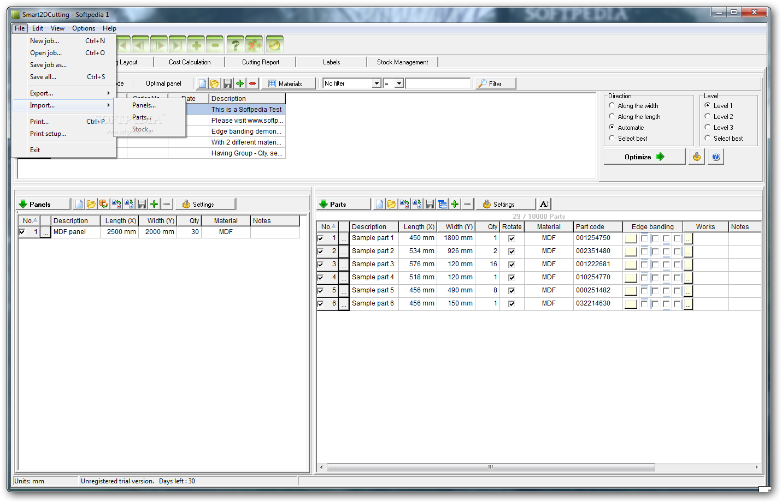Click edge banding color swatch for Sample part 6
This screenshot has height=503, width=782.
631,304
